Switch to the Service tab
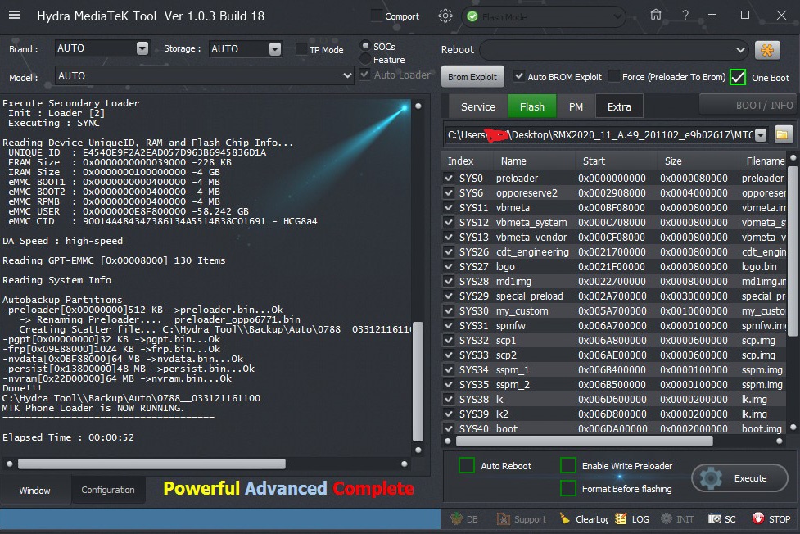This screenshot has width=800, height=534. pyautogui.click(x=477, y=106)
